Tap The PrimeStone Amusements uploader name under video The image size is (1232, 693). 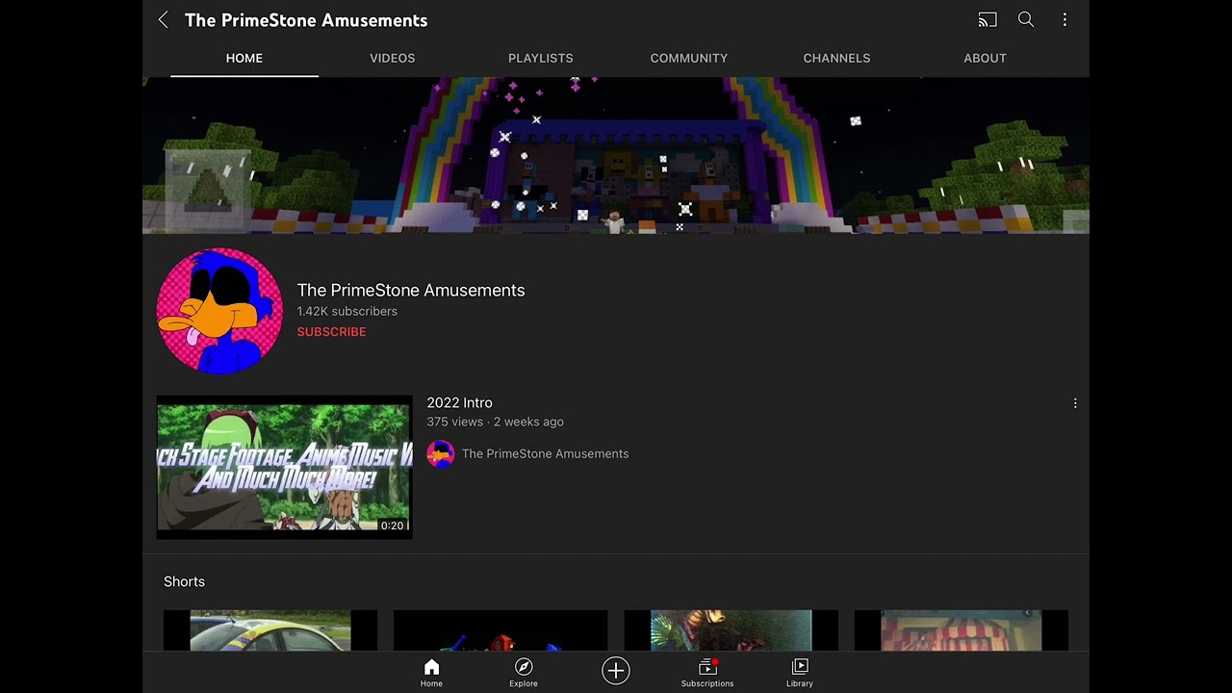pyautogui.click(x=545, y=454)
